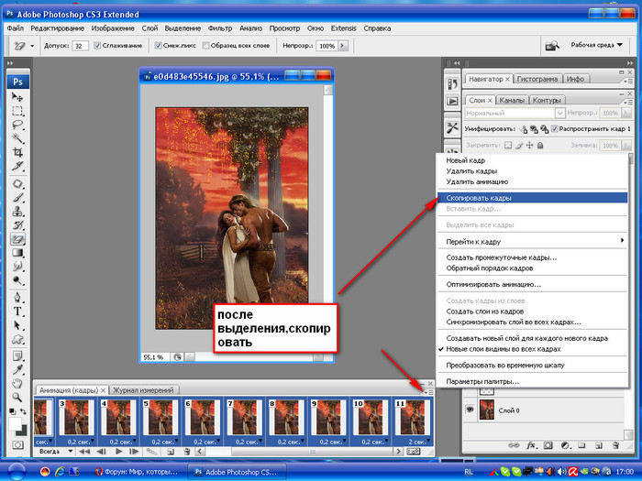Select the Brush tool
The height and width of the screenshot is (481, 642).
(x=17, y=198)
